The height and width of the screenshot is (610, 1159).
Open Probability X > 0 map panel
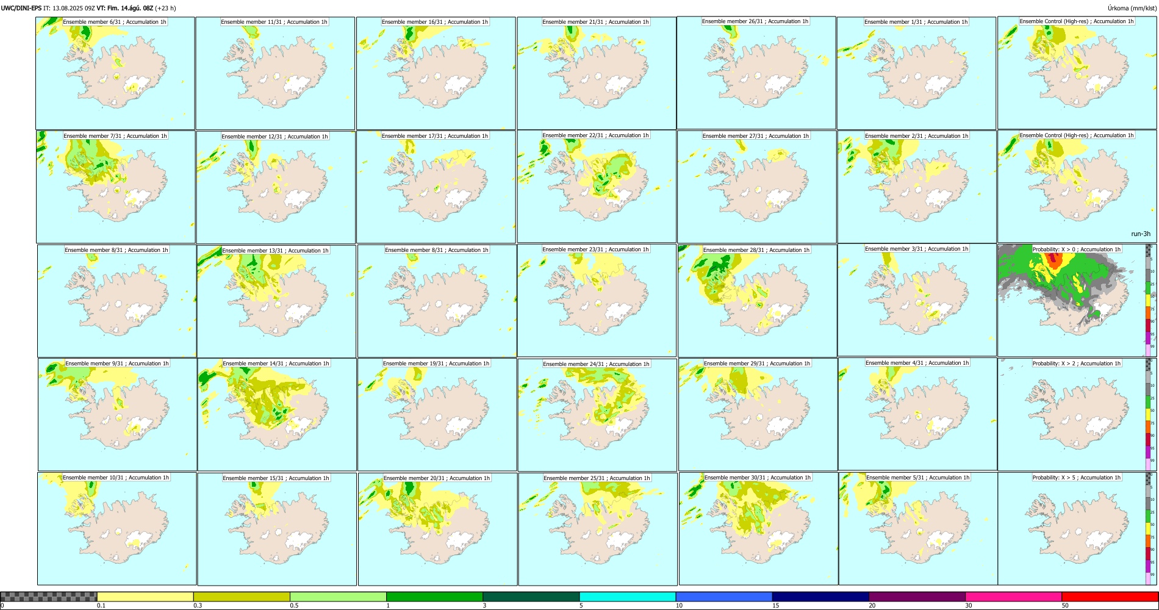point(1077,301)
